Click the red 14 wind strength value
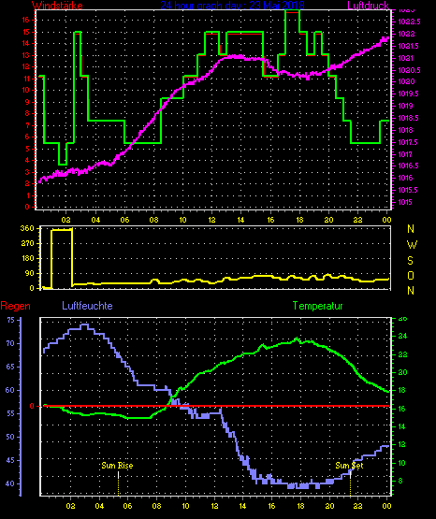 (26, 43)
